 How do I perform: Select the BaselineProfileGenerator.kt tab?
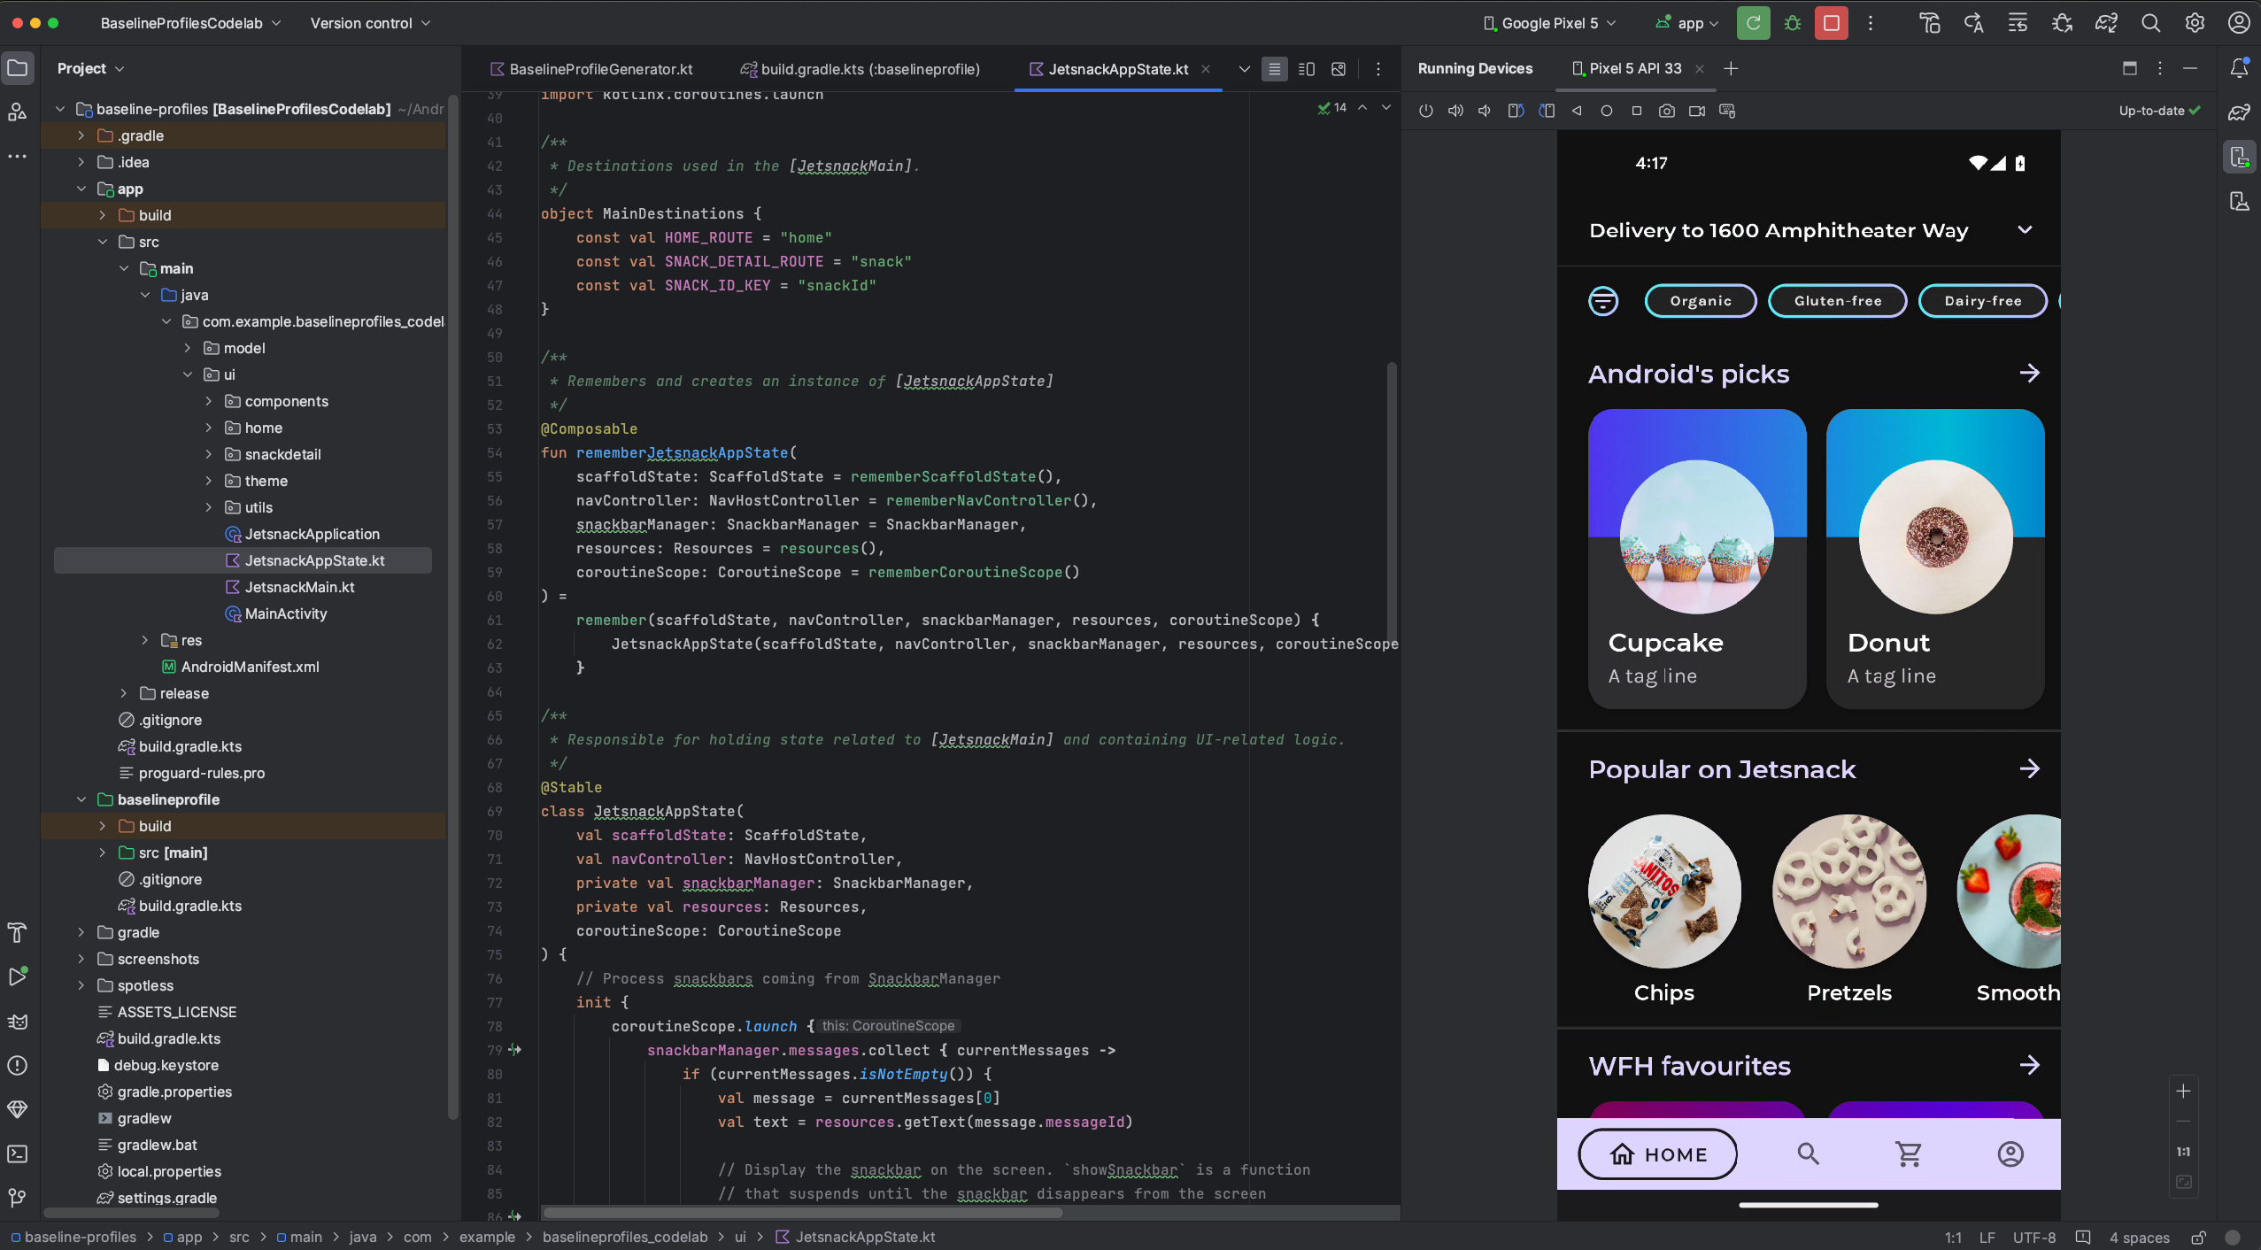602,69
